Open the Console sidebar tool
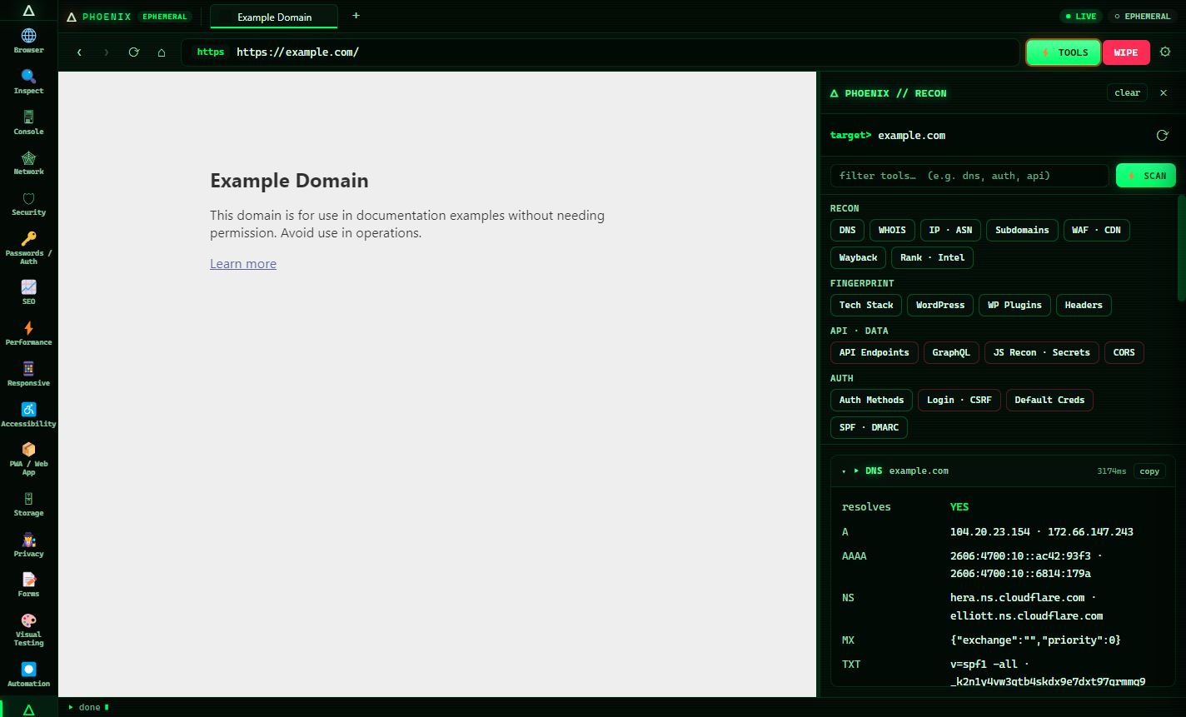Screen dimensions: 1186x717 (28, 122)
